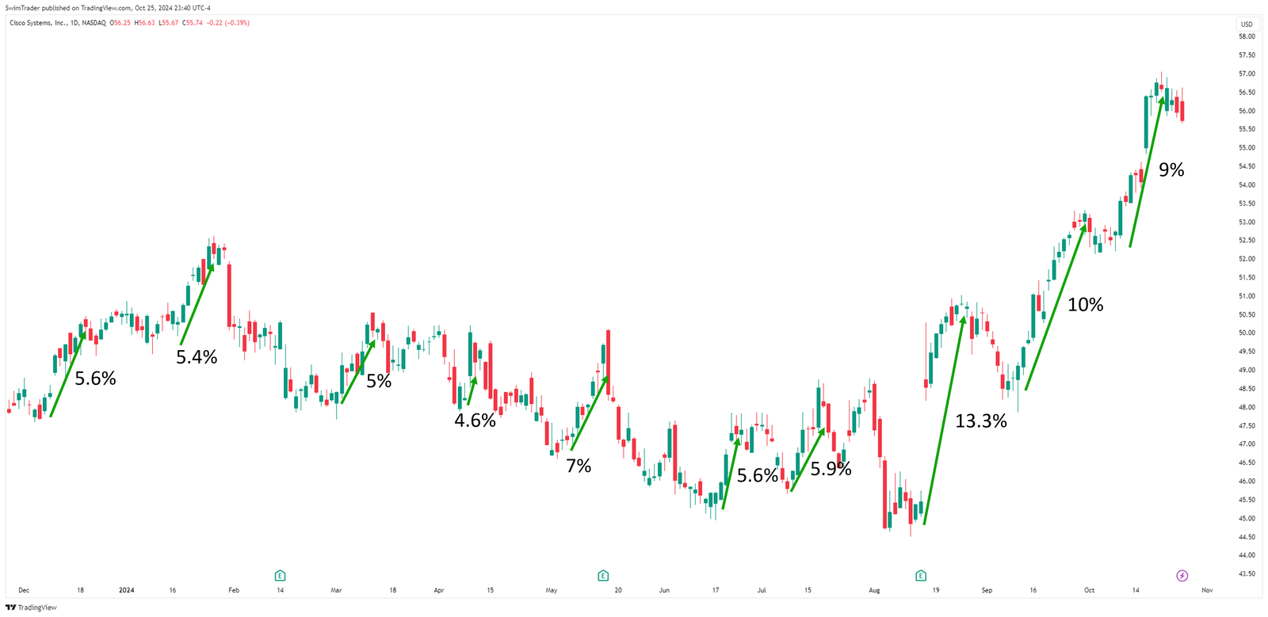Click the open value O56.25
The height and width of the screenshot is (617, 1268).
(121, 23)
